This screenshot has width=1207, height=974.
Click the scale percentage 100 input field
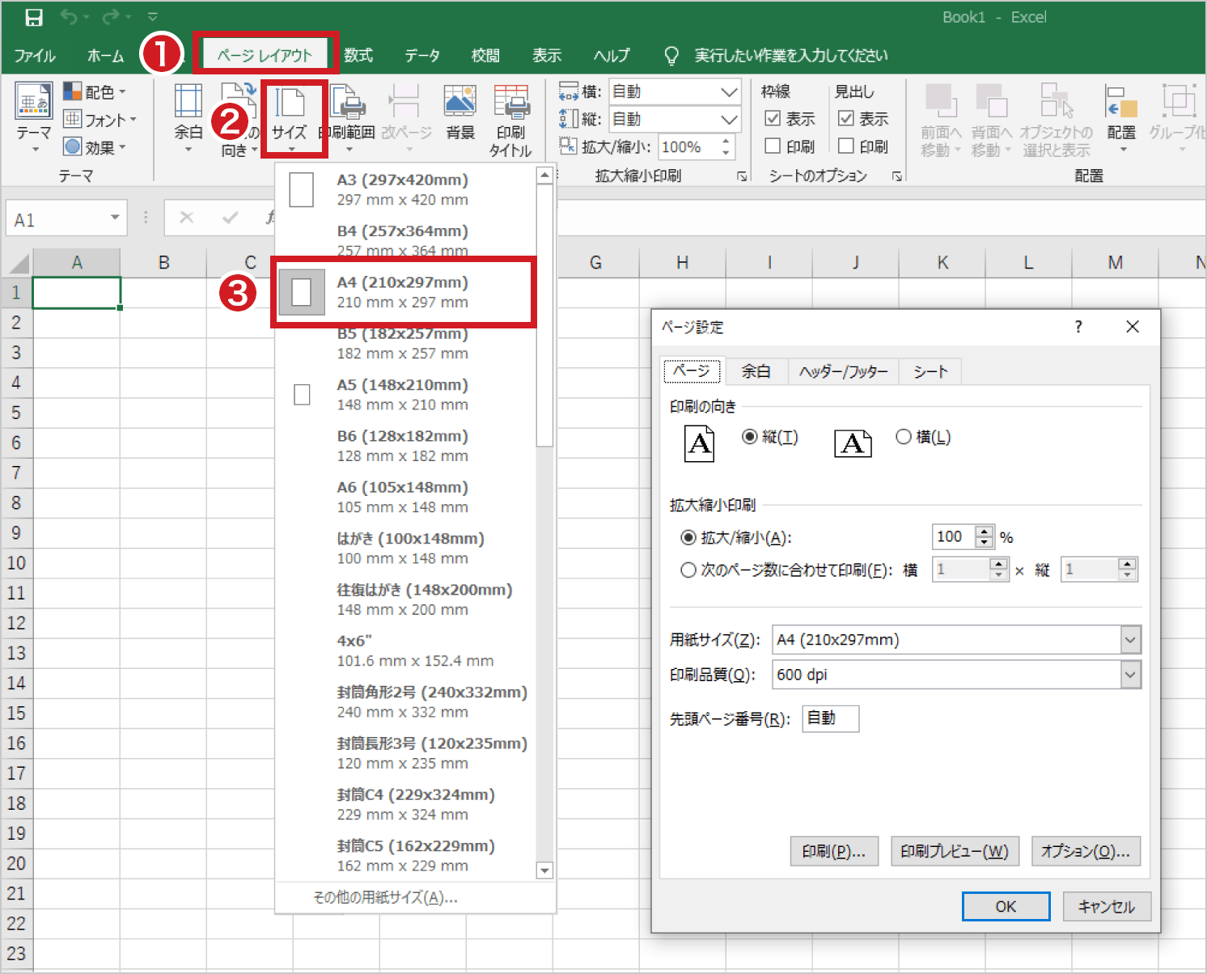click(953, 537)
